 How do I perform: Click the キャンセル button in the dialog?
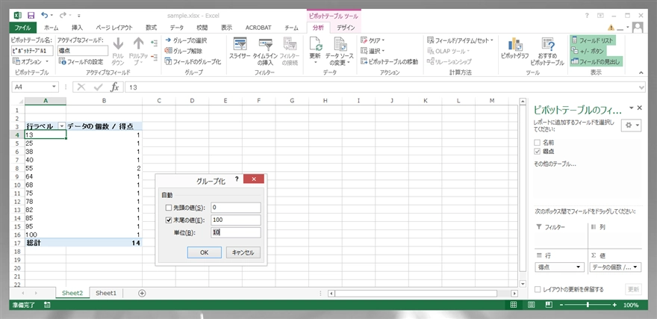(x=243, y=253)
